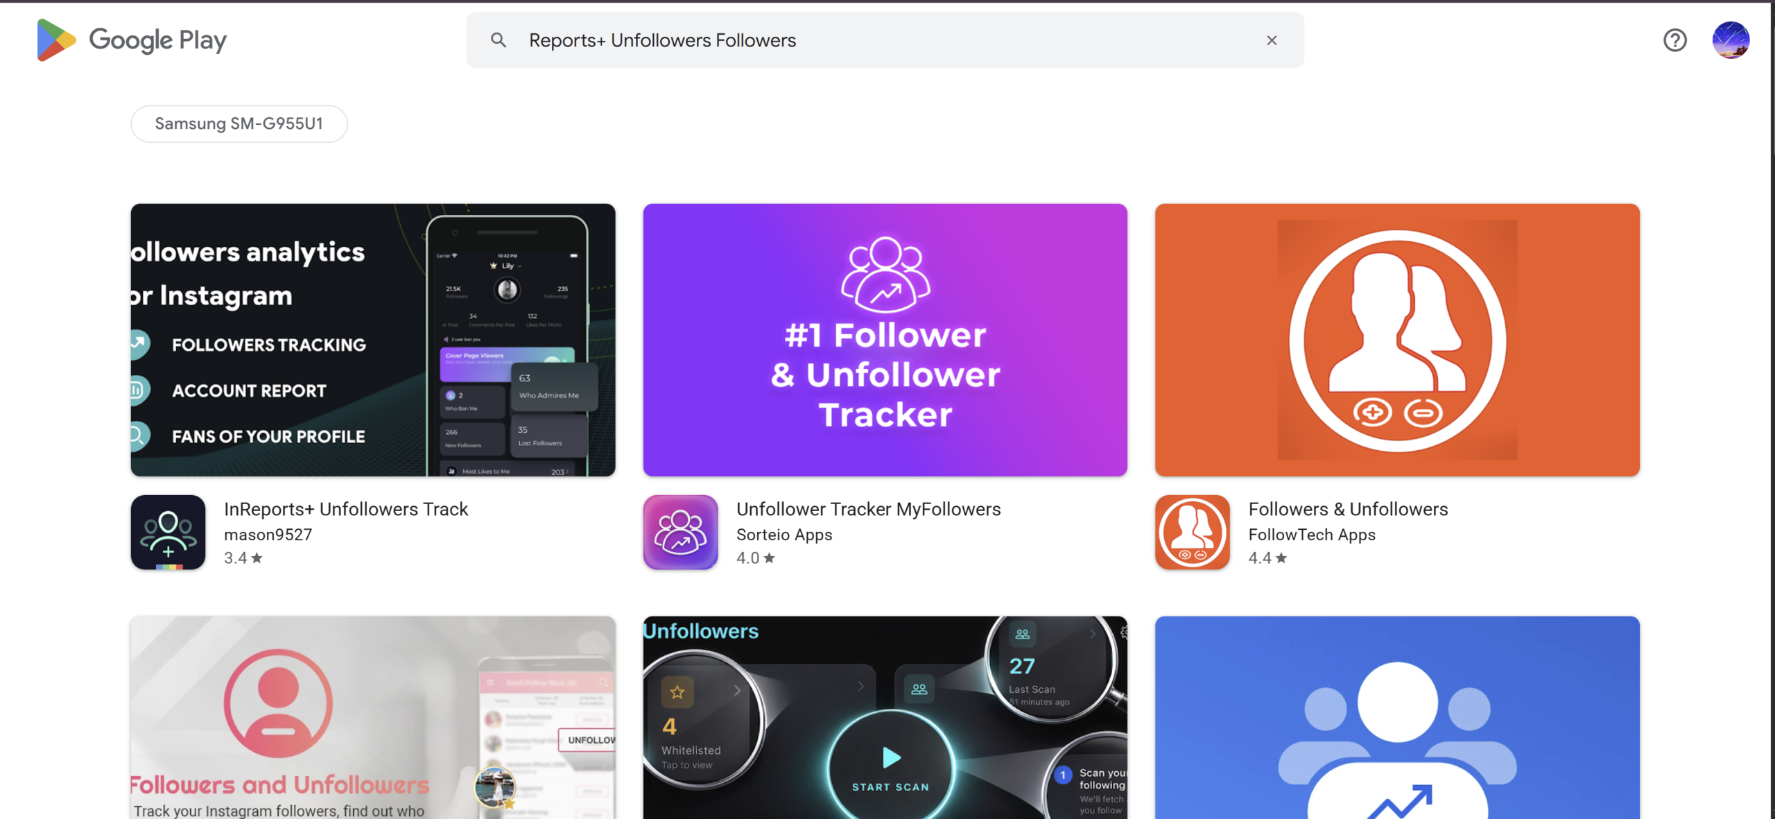
Task: Click developer name mason9527
Action: [x=268, y=535]
